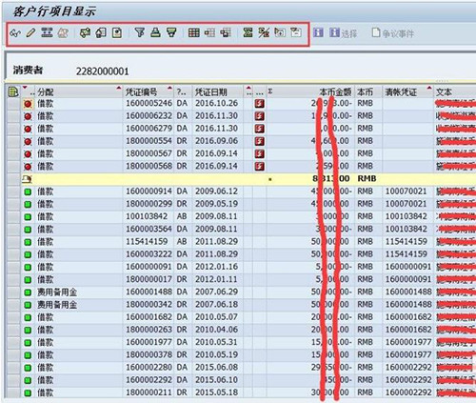Click document number 1800000299

coord(149,204)
